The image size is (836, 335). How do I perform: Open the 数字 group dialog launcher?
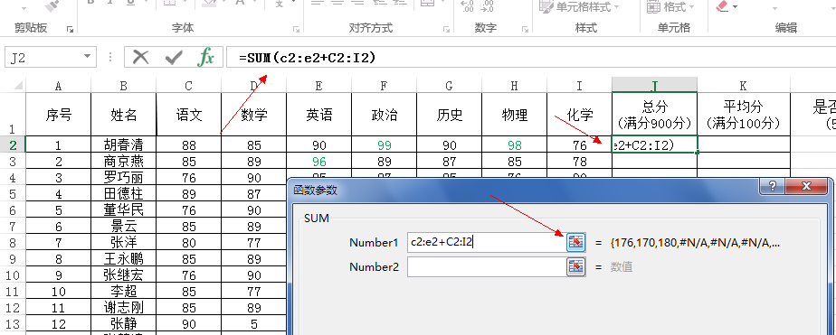point(525,30)
